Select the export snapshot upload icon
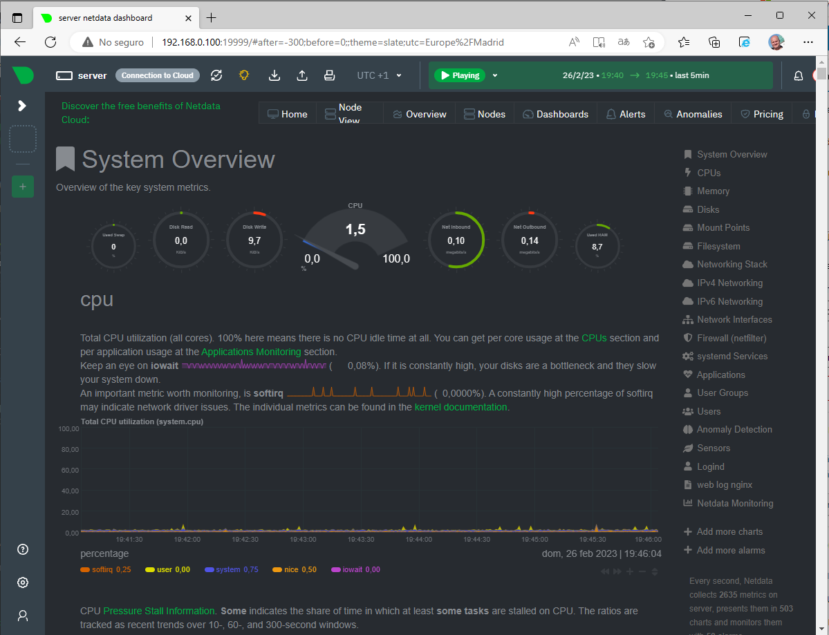This screenshot has height=635, width=829. 301,75
